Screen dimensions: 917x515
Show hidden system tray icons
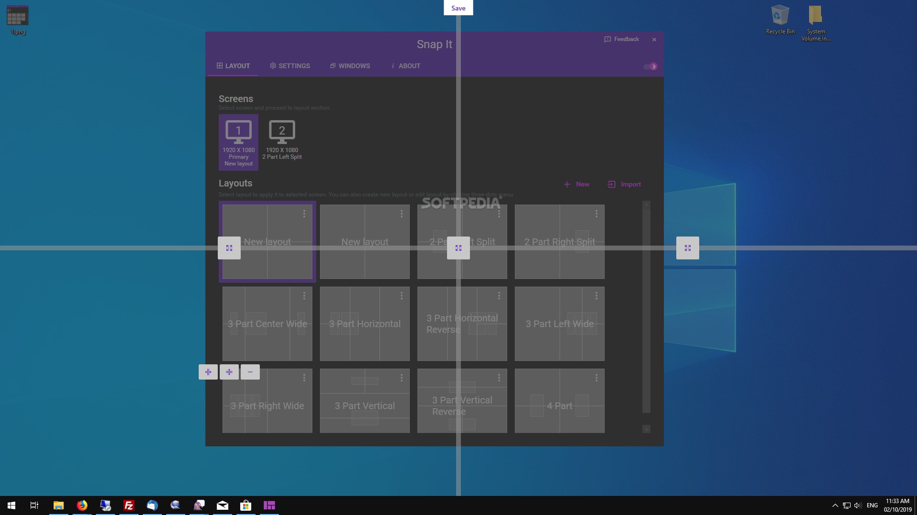835,505
